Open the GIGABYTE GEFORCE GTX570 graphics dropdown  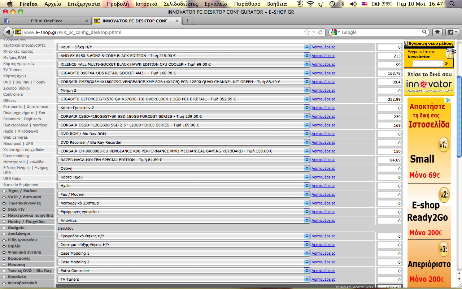click(183, 99)
